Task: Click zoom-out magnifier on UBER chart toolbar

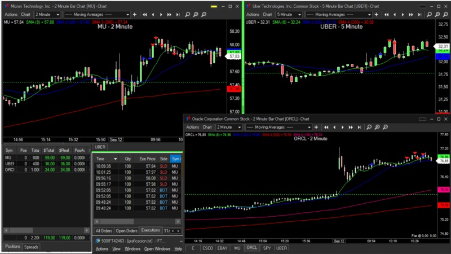Action: 445,15
